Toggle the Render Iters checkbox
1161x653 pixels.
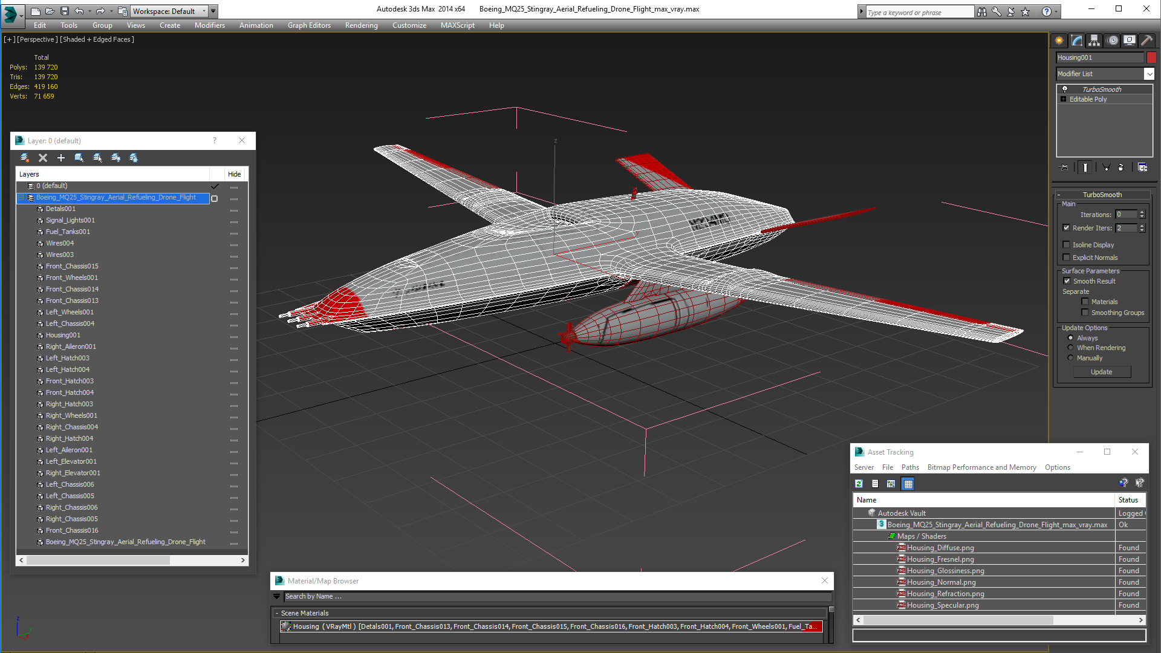pos(1067,228)
